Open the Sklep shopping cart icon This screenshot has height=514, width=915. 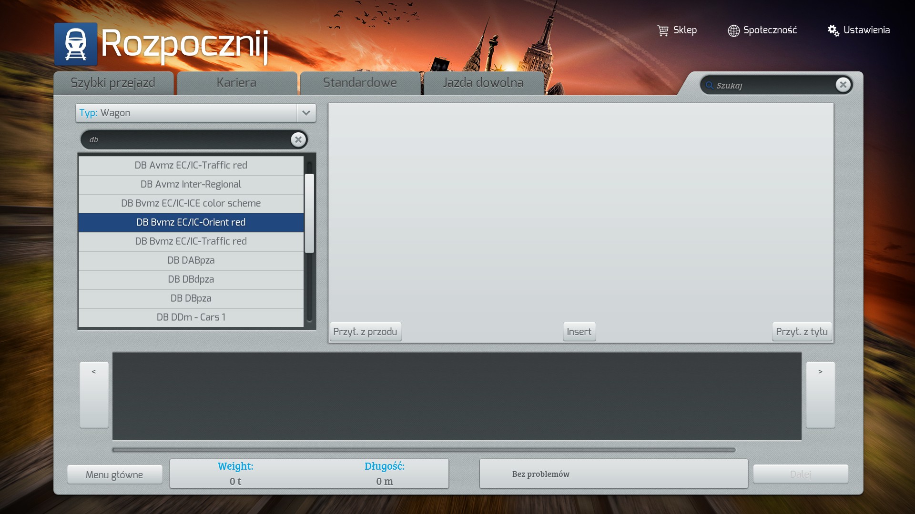(662, 30)
